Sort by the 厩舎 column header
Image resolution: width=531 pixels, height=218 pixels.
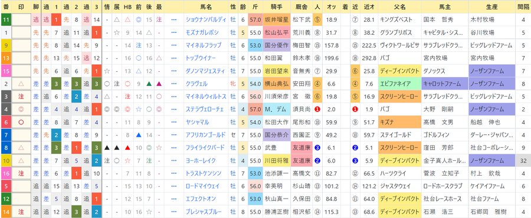(x=301, y=6)
